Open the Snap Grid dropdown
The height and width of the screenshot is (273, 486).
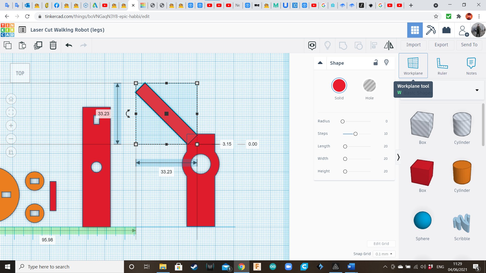(x=384, y=254)
